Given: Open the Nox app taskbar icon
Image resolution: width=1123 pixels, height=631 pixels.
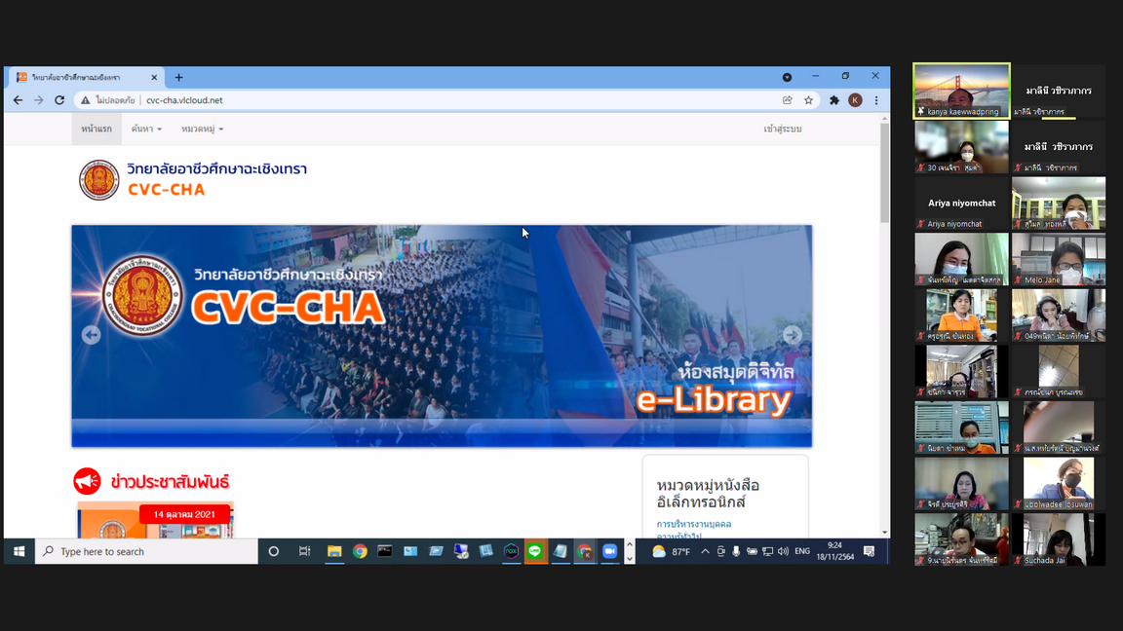Looking at the screenshot, I should tap(511, 551).
